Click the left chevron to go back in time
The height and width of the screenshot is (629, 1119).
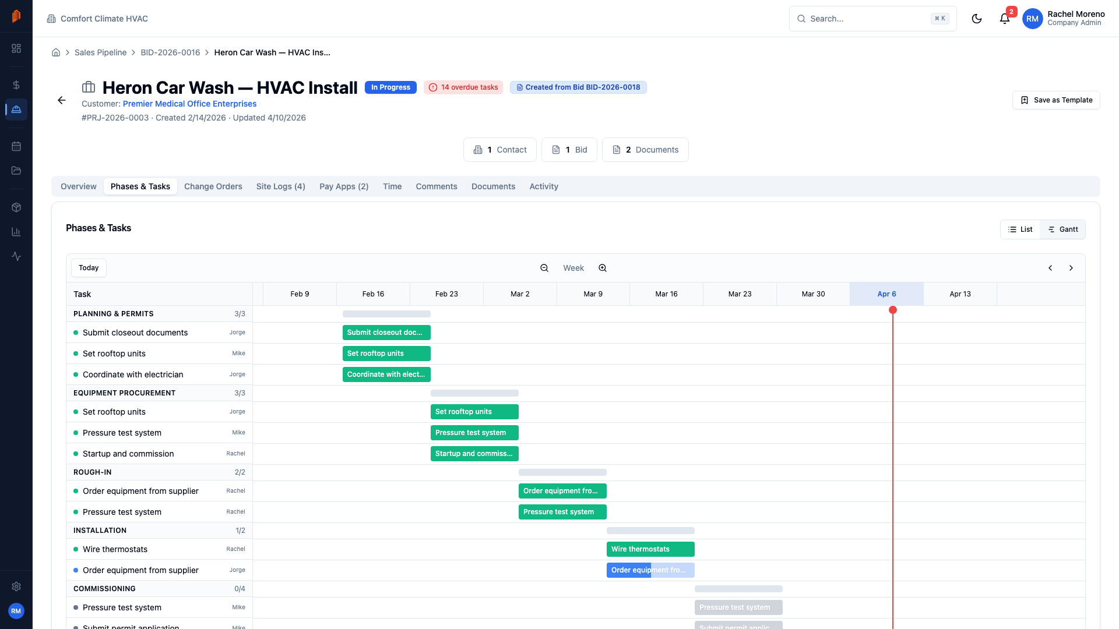pyautogui.click(x=1050, y=268)
